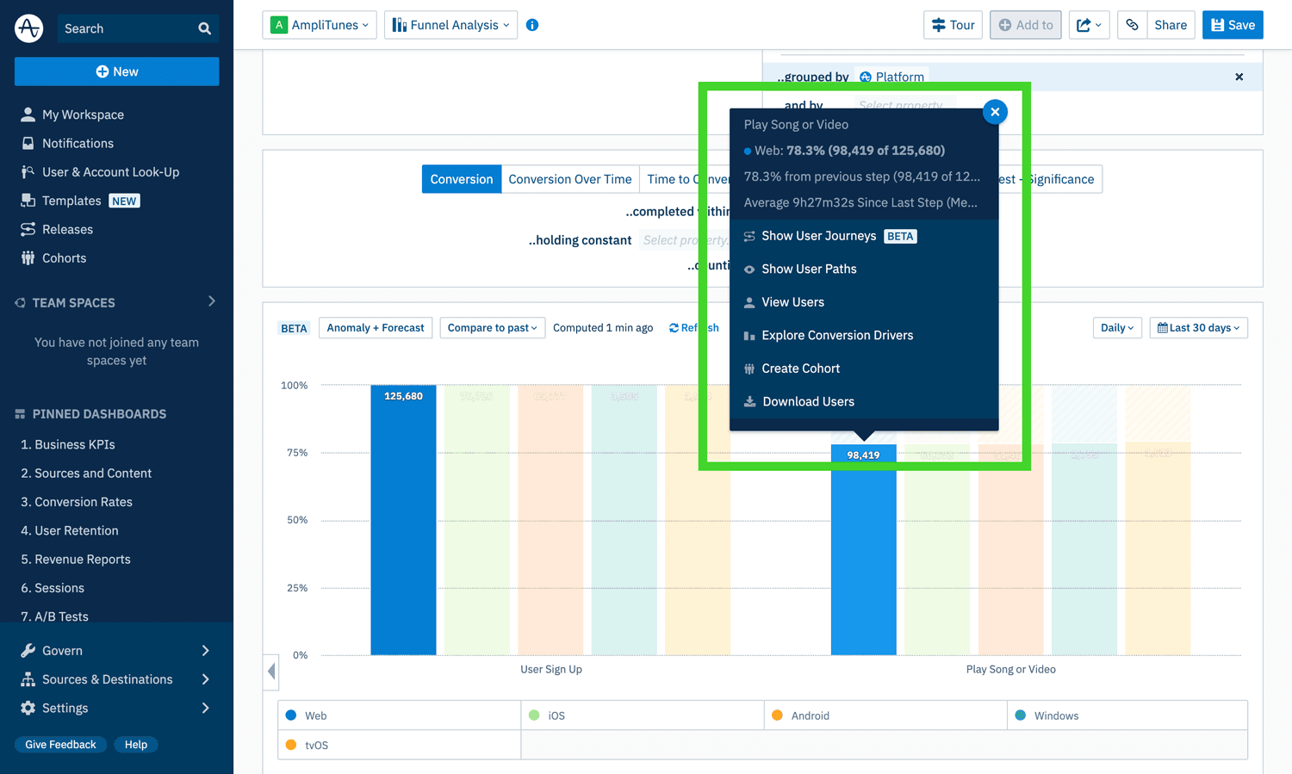Expand the Compare to past dropdown
The width and height of the screenshot is (1292, 774).
pos(492,328)
